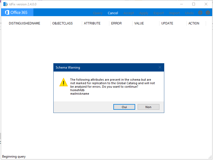Click Oui to continue the query
213x160 pixels.
[x=124, y=107]
